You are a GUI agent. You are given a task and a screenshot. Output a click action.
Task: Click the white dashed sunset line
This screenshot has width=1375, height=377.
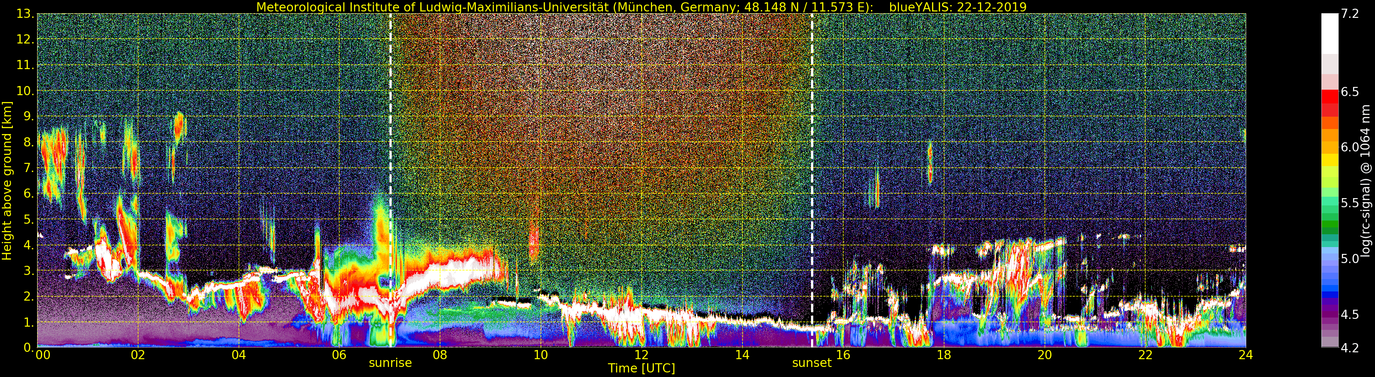(812, 160)
